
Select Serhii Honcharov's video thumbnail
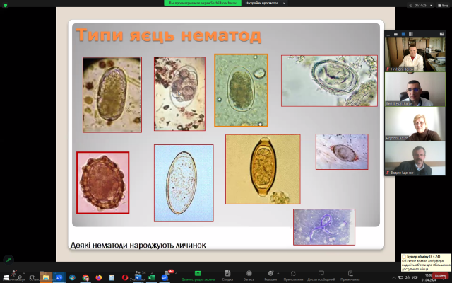415,89
